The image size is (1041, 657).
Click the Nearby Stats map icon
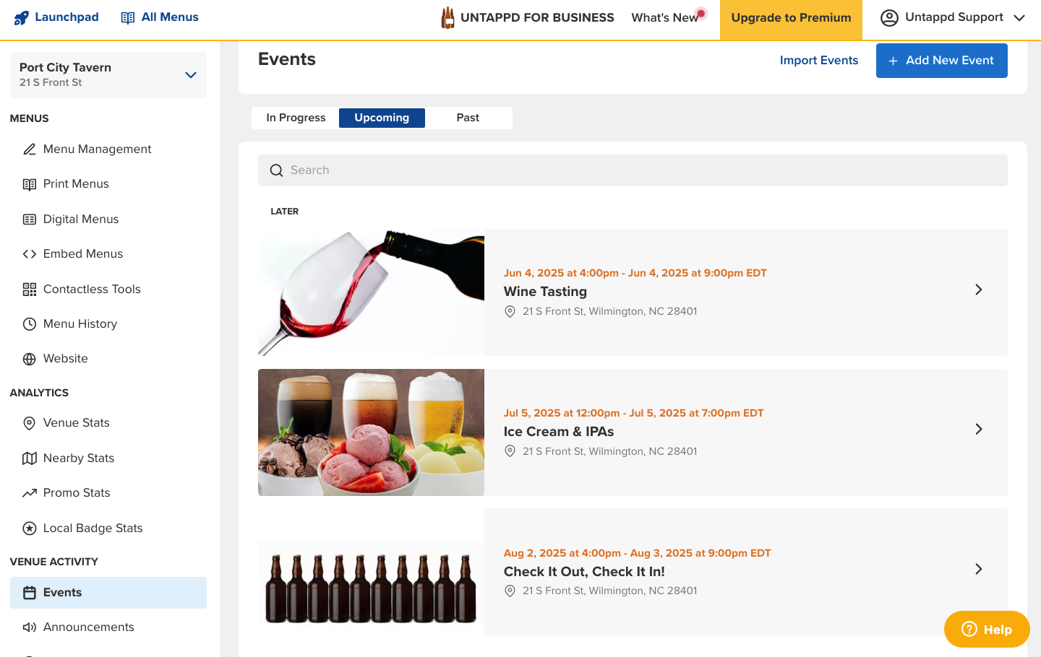[30, 458]
